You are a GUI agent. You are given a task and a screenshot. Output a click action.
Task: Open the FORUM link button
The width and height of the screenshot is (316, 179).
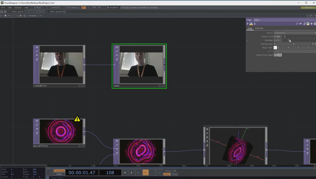click(x=55, y=8)
